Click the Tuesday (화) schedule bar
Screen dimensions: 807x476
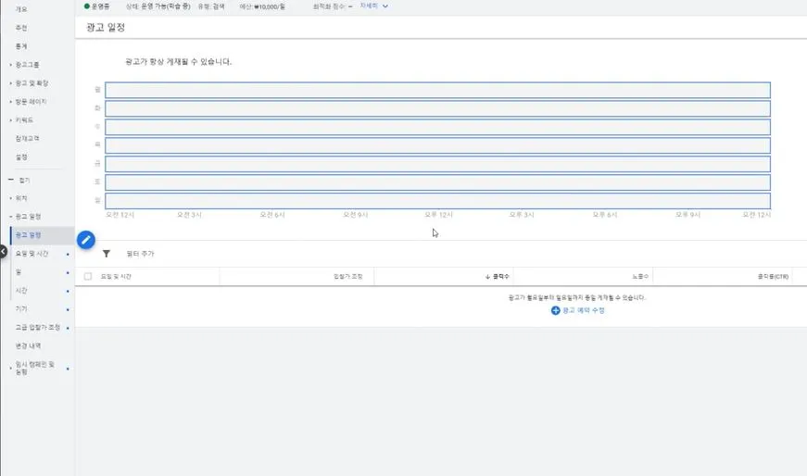437,108
